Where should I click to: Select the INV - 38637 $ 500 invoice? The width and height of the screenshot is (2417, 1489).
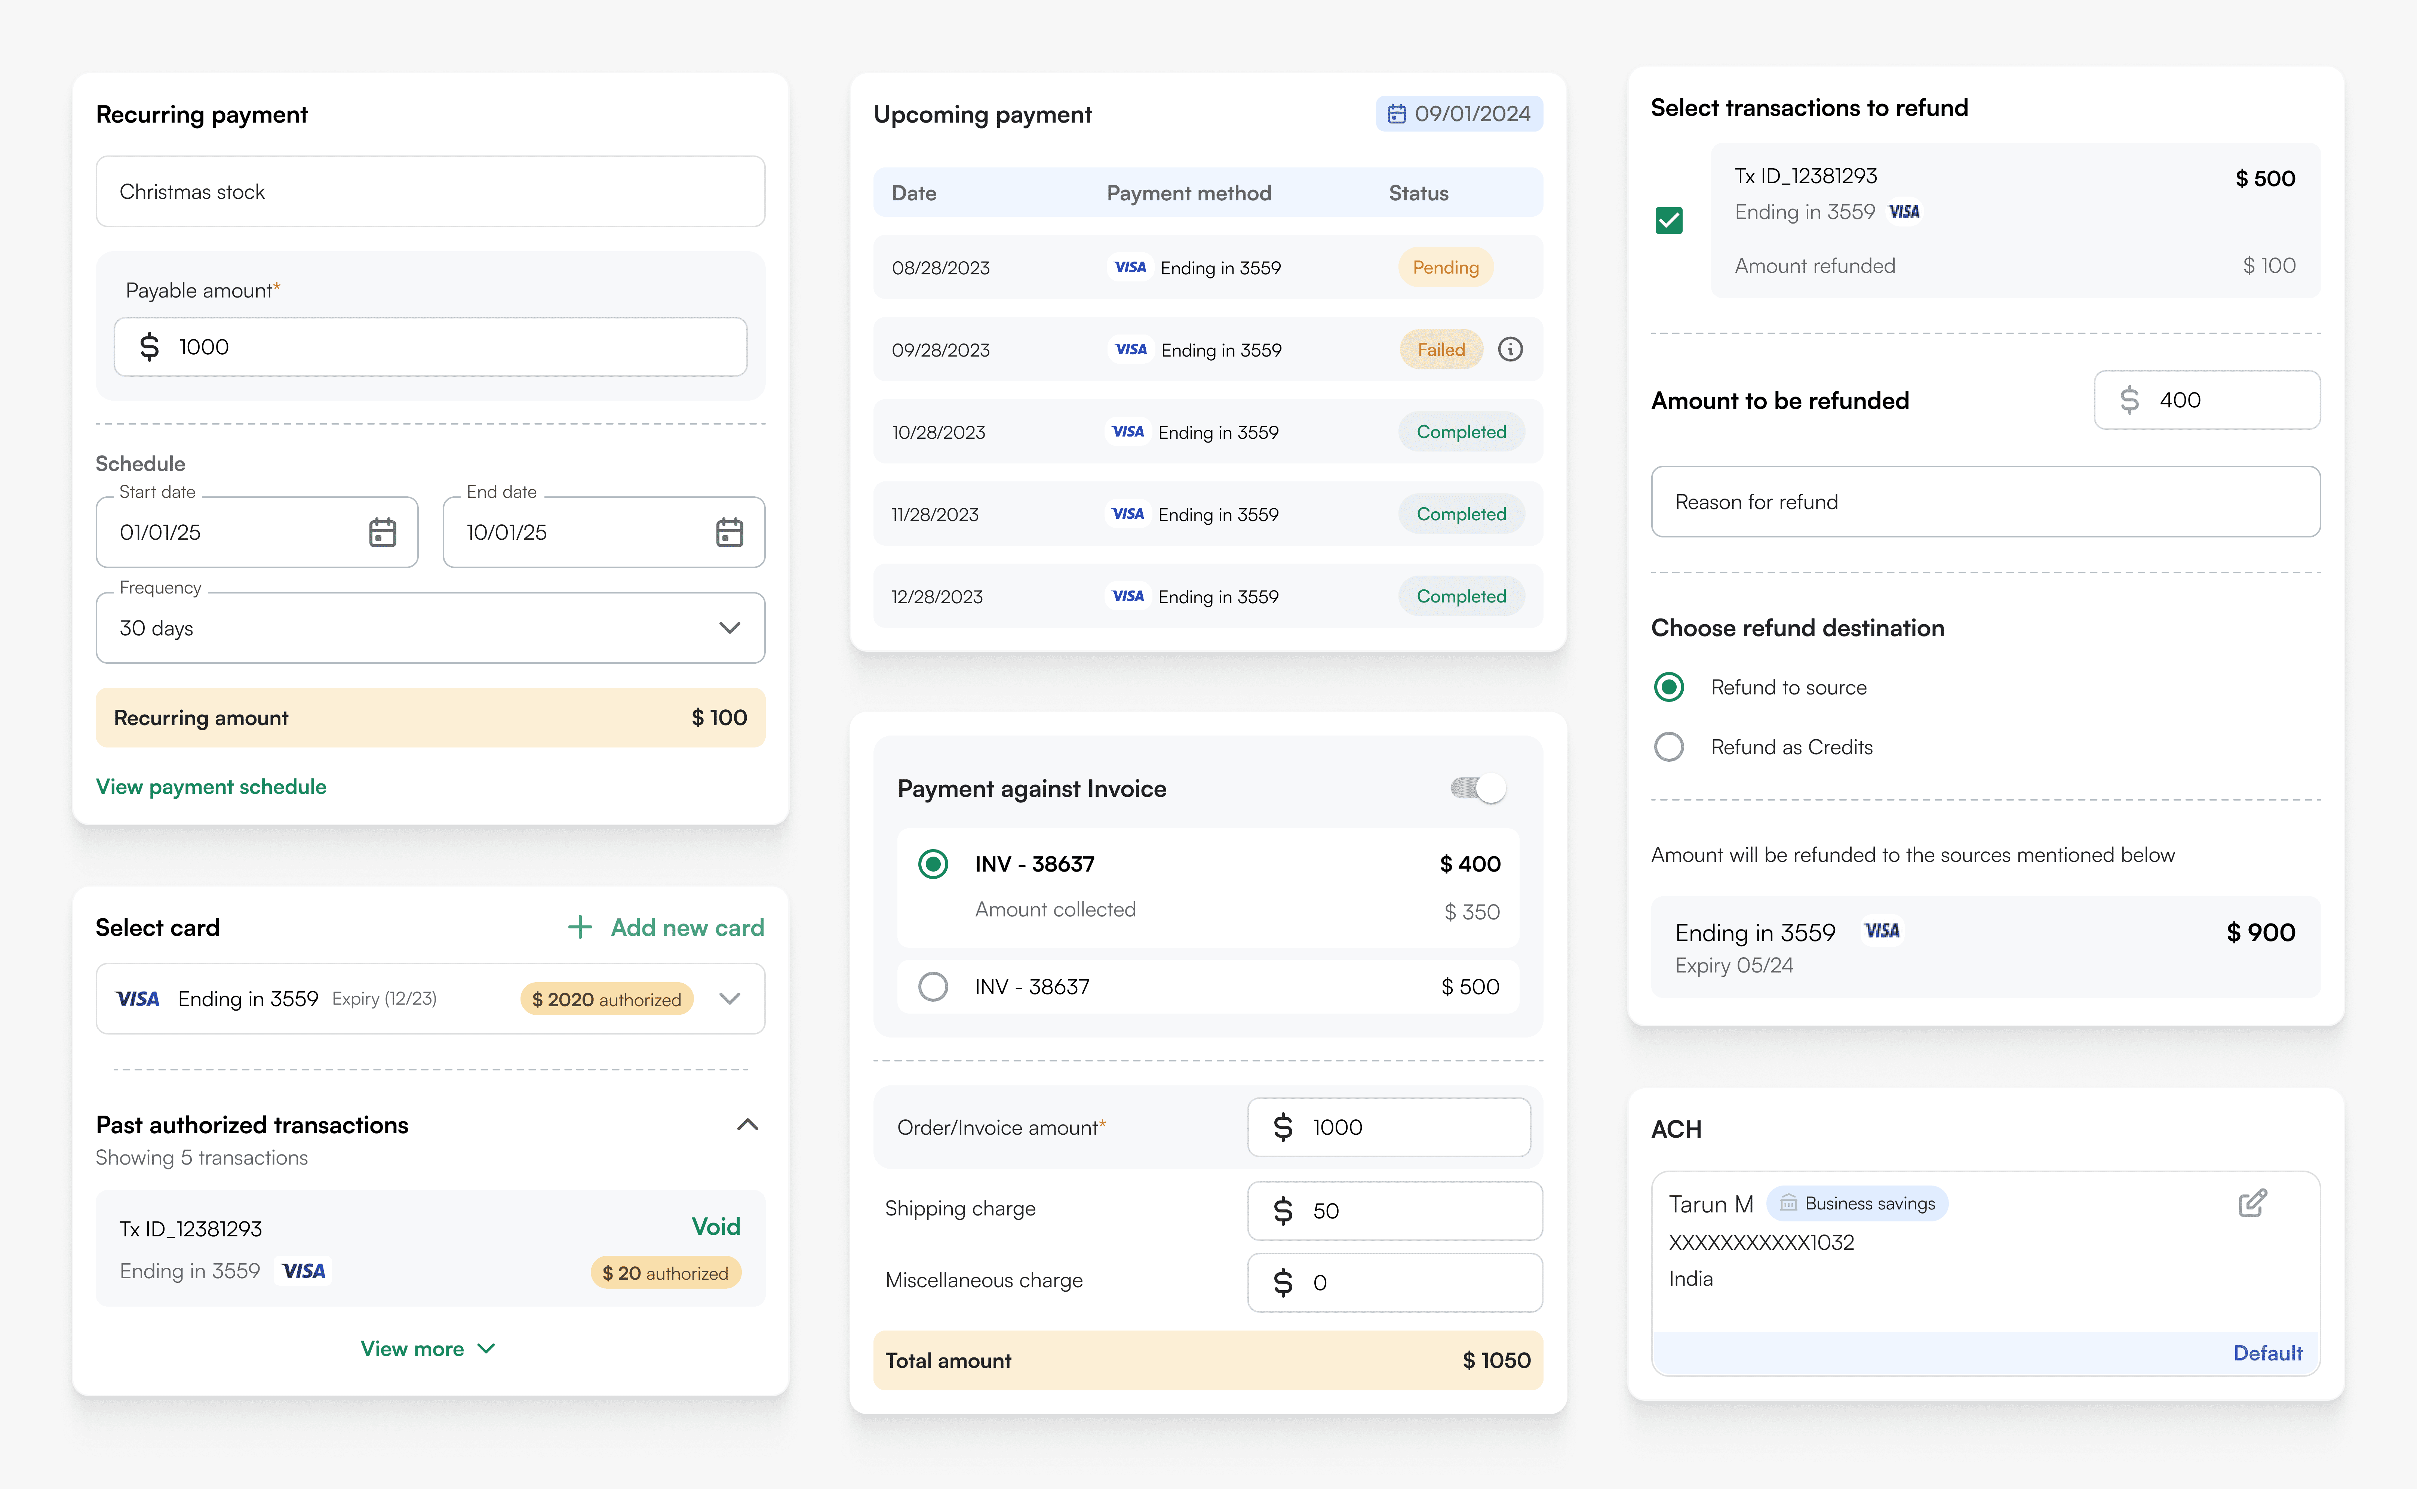[932, 986]
